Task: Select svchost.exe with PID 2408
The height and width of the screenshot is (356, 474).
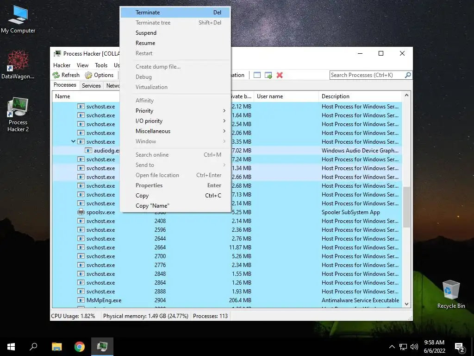Action: 227,221
